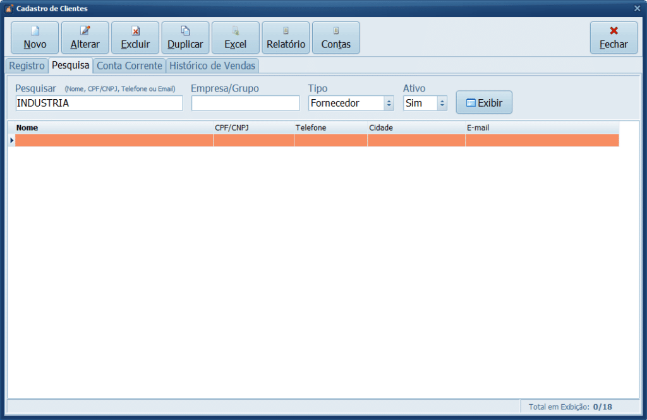Screen dimensions: 647x420
Task: Click the Exibir button to display results
Action: [x=484, y=102]
